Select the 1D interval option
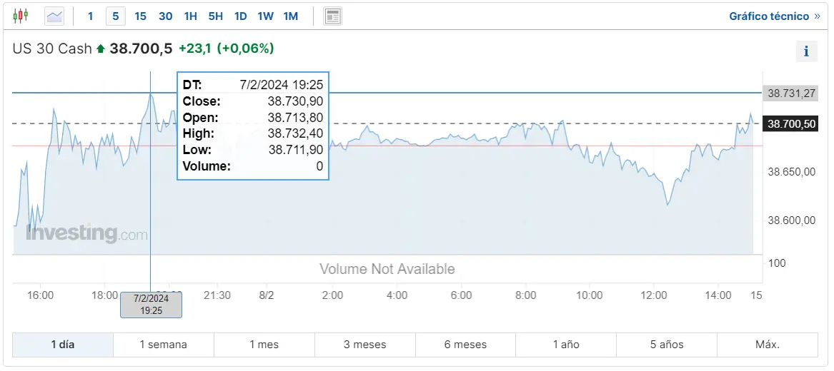834x371 pixels. tap(240, 16)
